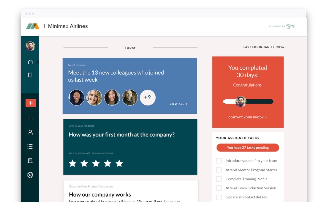
Task: Rate the second star
Action: [x=84, y=163]
